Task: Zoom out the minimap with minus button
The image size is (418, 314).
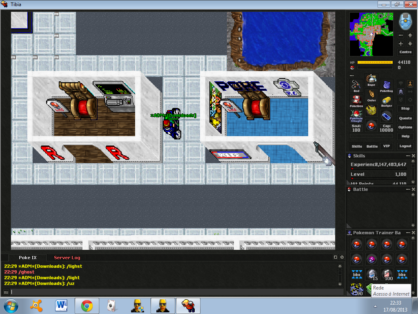Action: [x=401, y=35]
